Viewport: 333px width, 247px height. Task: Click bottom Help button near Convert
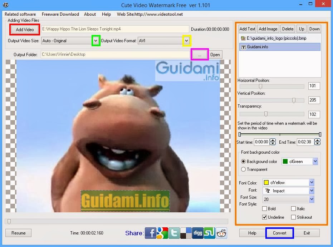pyautogui.click(x=252, y=233)
